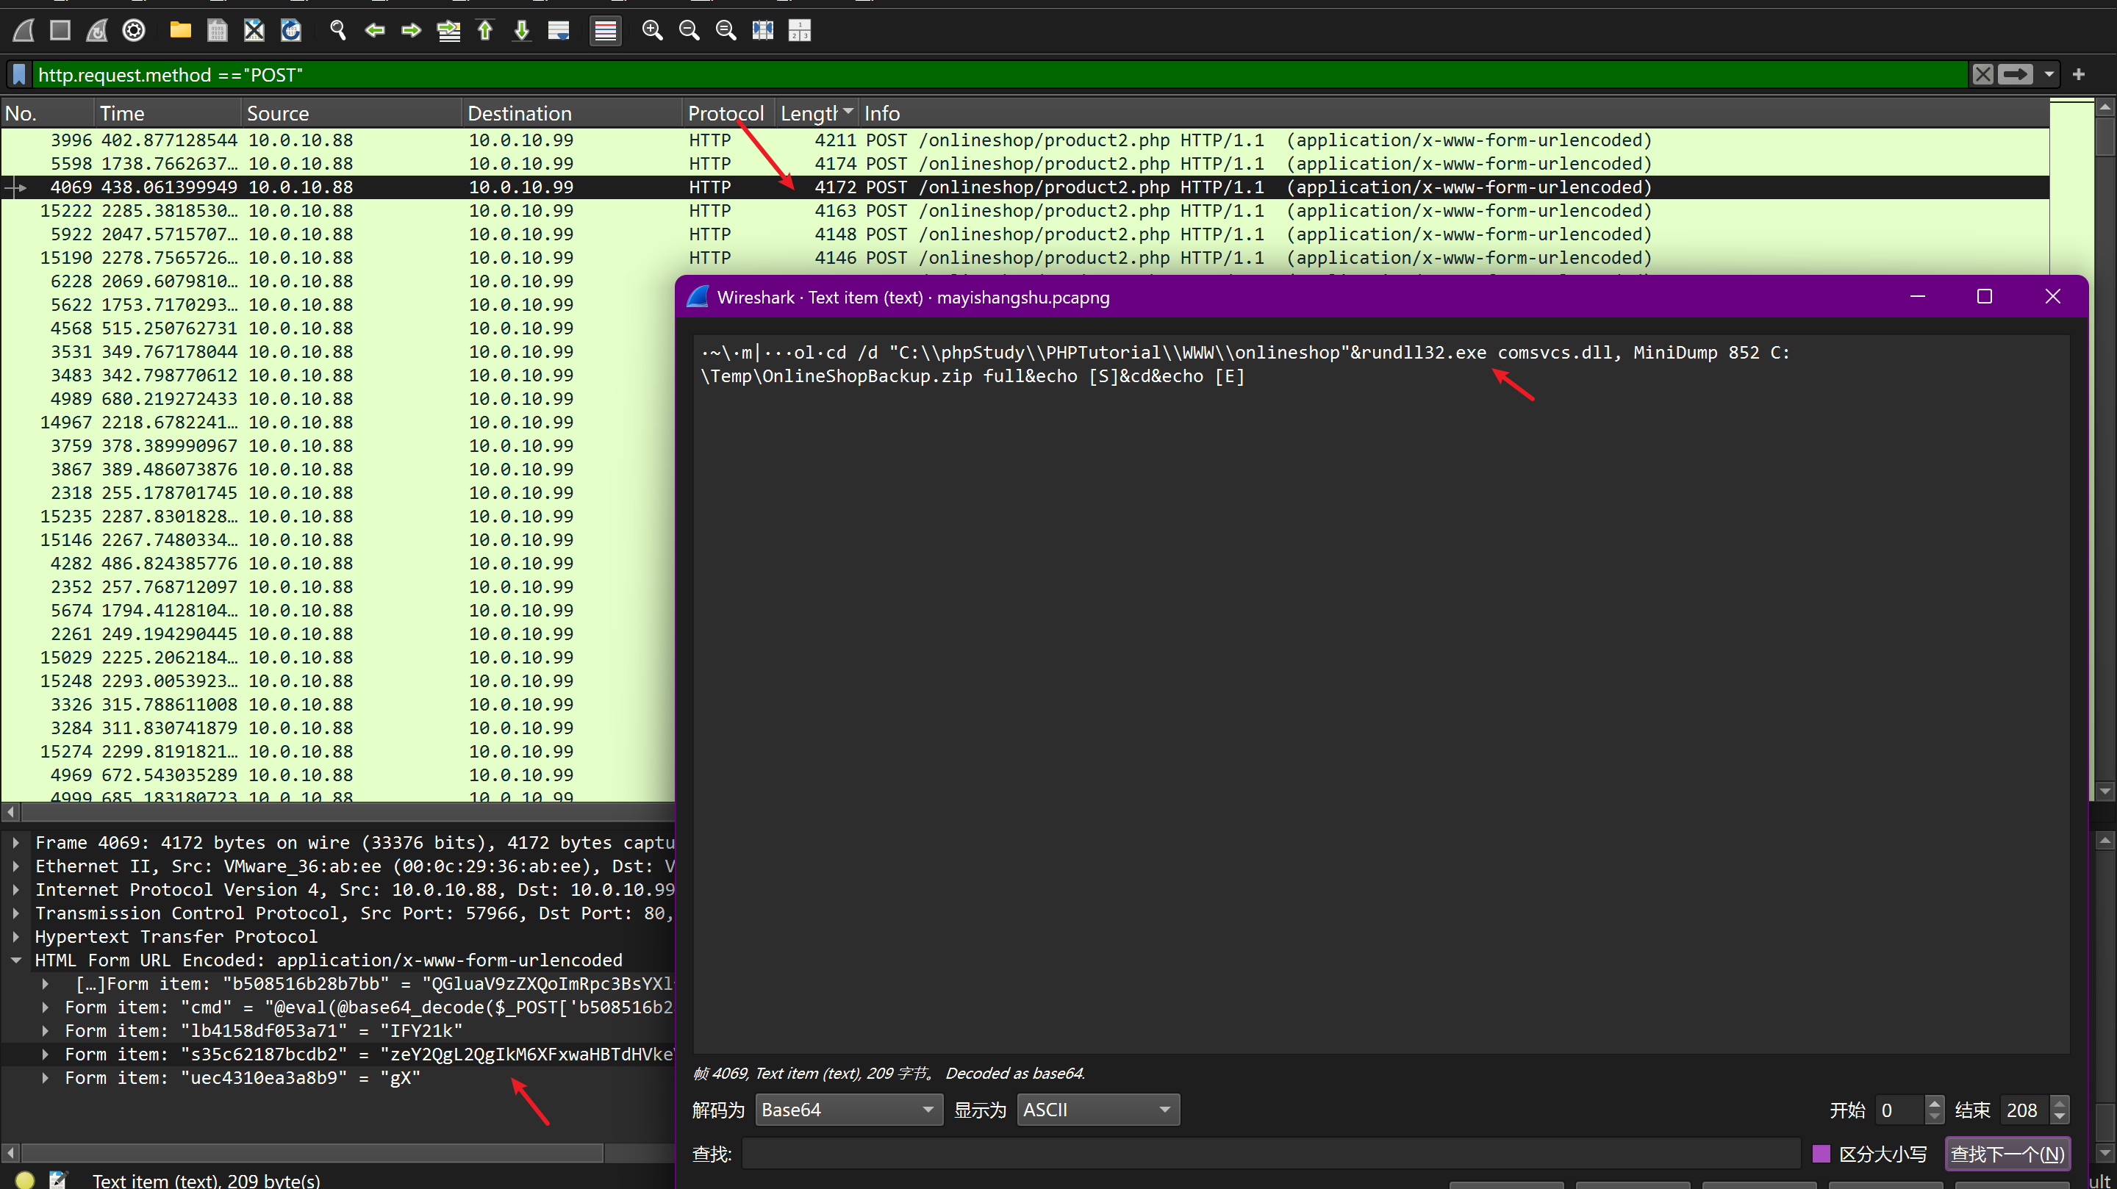Screen dimensions: 2117x1189
Task: Click the 查找下一个(N) button
Action: pos(2006,1154)
